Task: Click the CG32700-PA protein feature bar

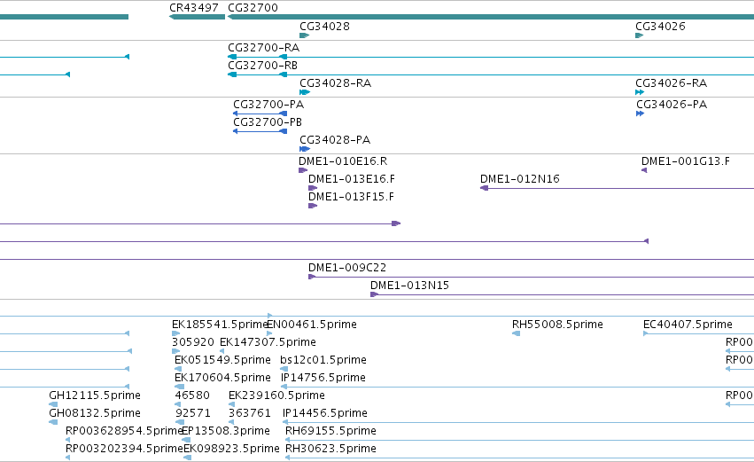Action: pos(260,114)
